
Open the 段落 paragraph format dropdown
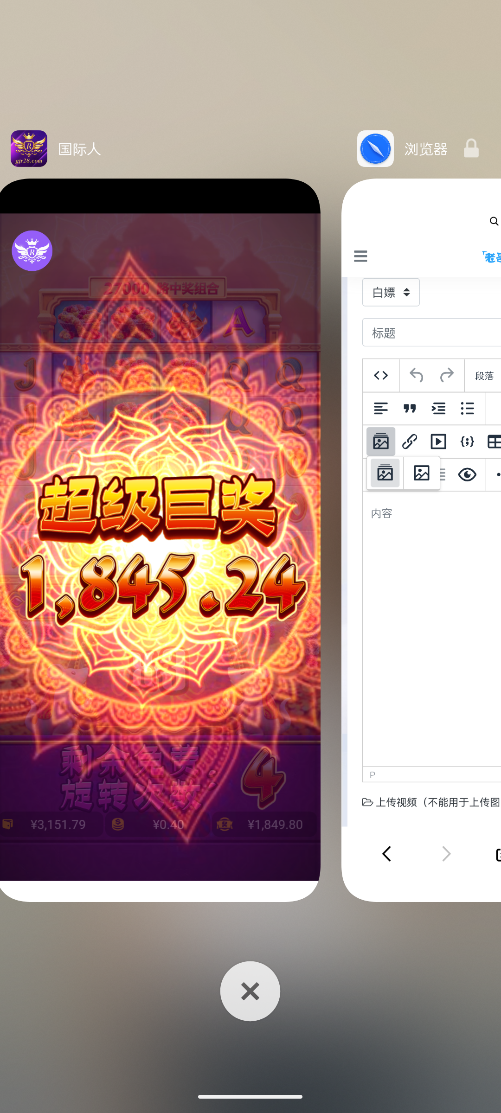click(483, 376)
